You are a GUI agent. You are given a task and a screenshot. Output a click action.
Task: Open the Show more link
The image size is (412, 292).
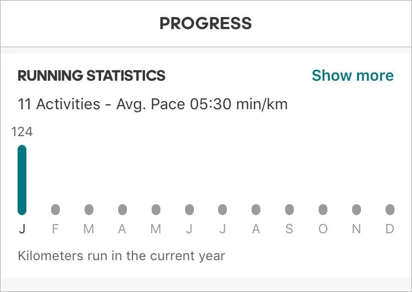pyautogui.click(x=352, y=76)
